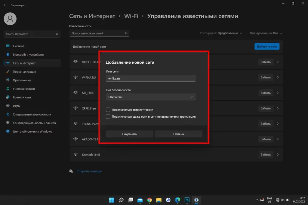The image size is (308, 205).
Task: Click the volume muted tray icon
Action: (283, 200)
